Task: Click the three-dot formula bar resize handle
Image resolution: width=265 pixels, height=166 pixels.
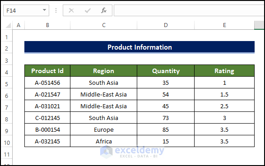Action: tap(56, 10)
